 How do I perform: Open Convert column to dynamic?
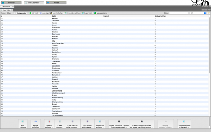(184, 124)
